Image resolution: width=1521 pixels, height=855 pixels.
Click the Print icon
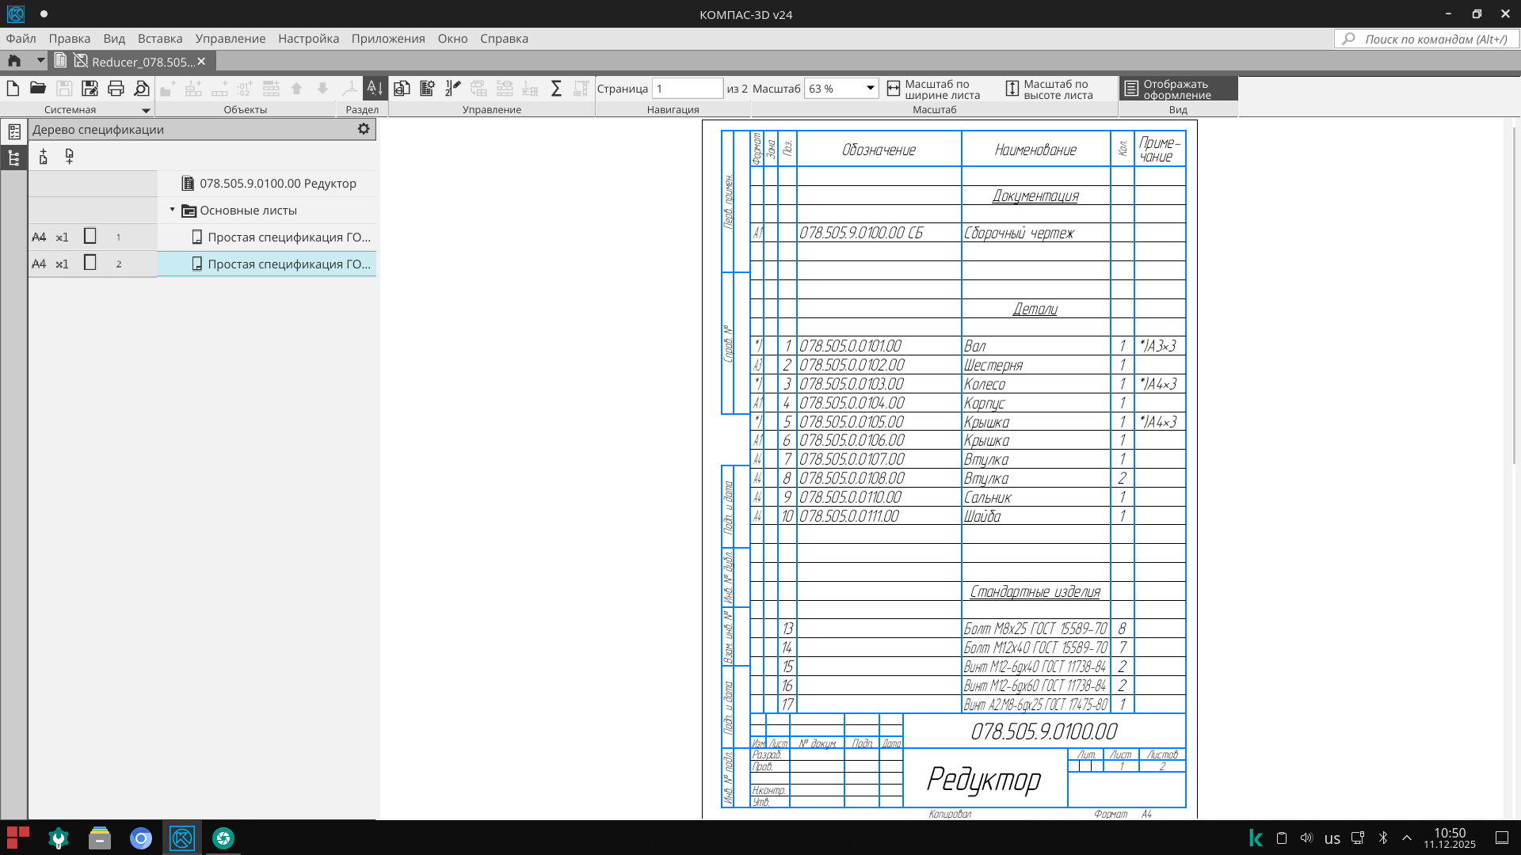pyautogui.click(x=116, y=88)
